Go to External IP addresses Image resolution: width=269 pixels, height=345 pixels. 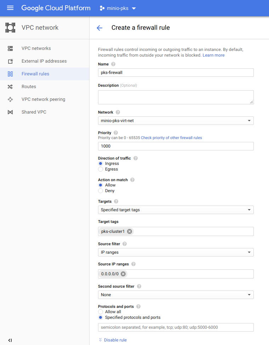[x=44, y=61]
